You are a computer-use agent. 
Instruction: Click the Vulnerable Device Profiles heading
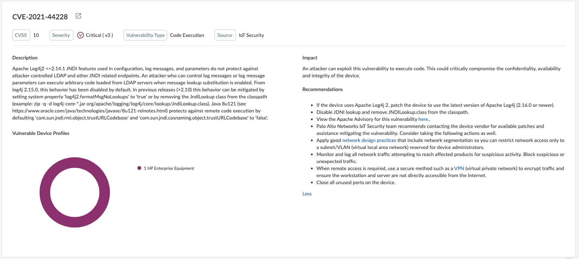(41, 133)
